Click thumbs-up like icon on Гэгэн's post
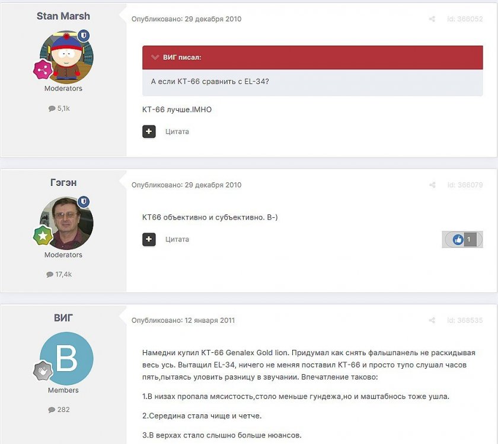 [458, 239]
